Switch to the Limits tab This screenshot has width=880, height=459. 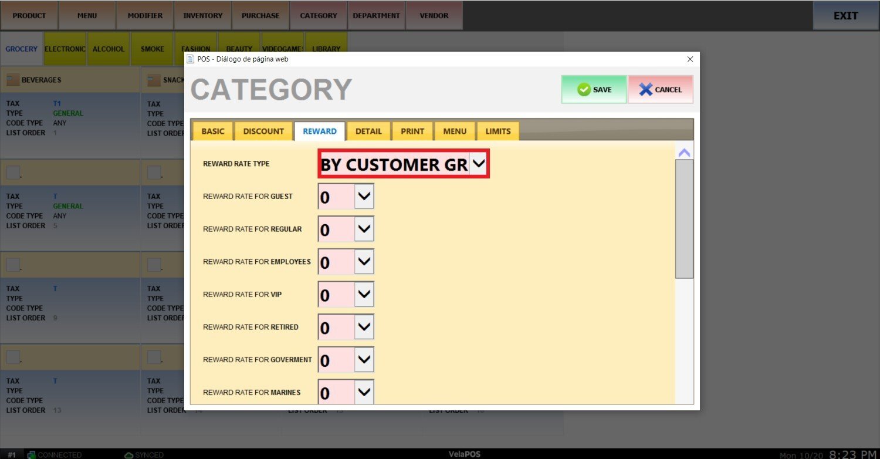497,131
